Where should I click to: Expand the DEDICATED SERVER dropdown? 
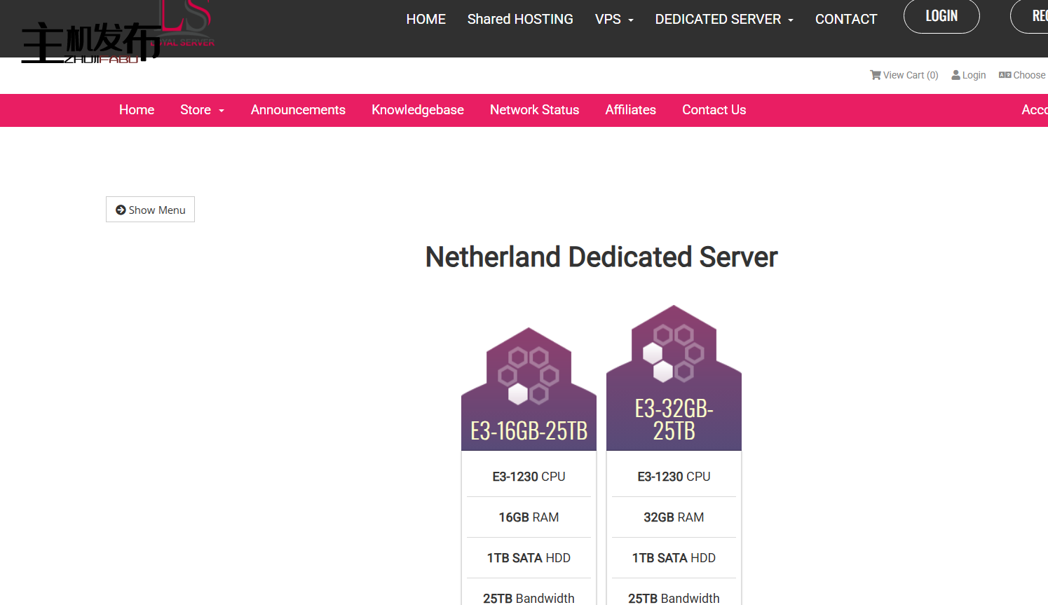723,20
